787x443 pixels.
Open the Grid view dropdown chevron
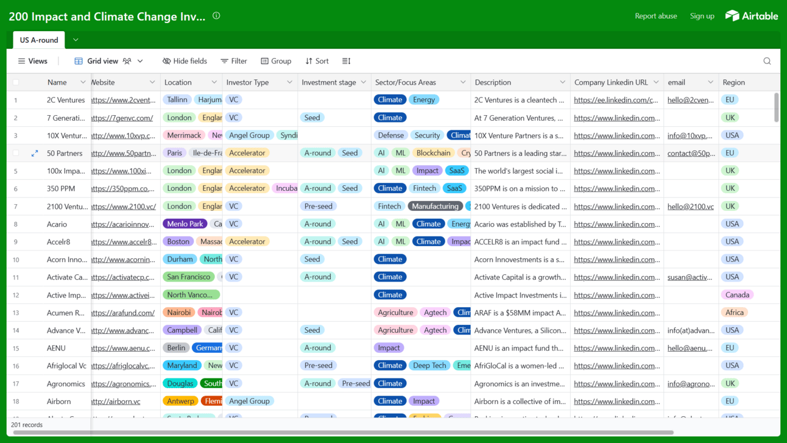(140, 61)
